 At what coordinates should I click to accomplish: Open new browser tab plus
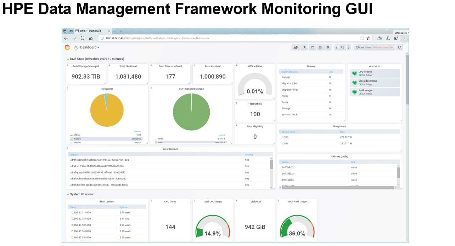tap(115, 31)
